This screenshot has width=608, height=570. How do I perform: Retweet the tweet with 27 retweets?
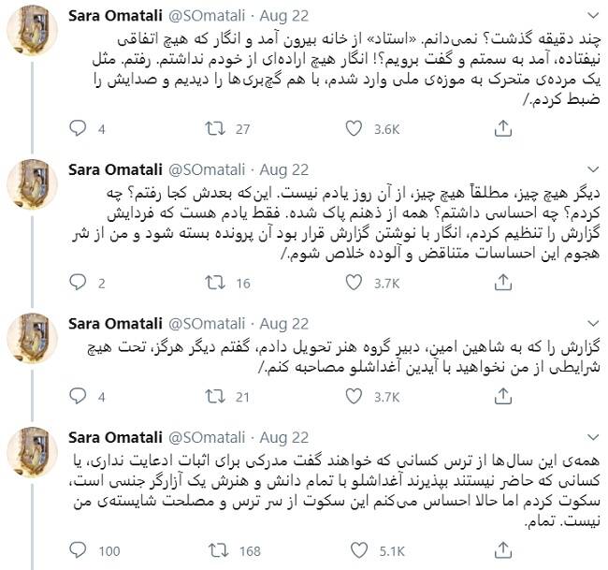click(x=215, y=130)
